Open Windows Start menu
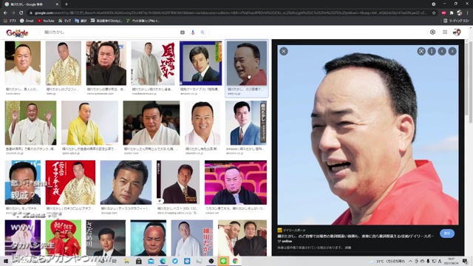Viewport: 473px width, 266px height. pyautogui.click(x=5, y=261)
